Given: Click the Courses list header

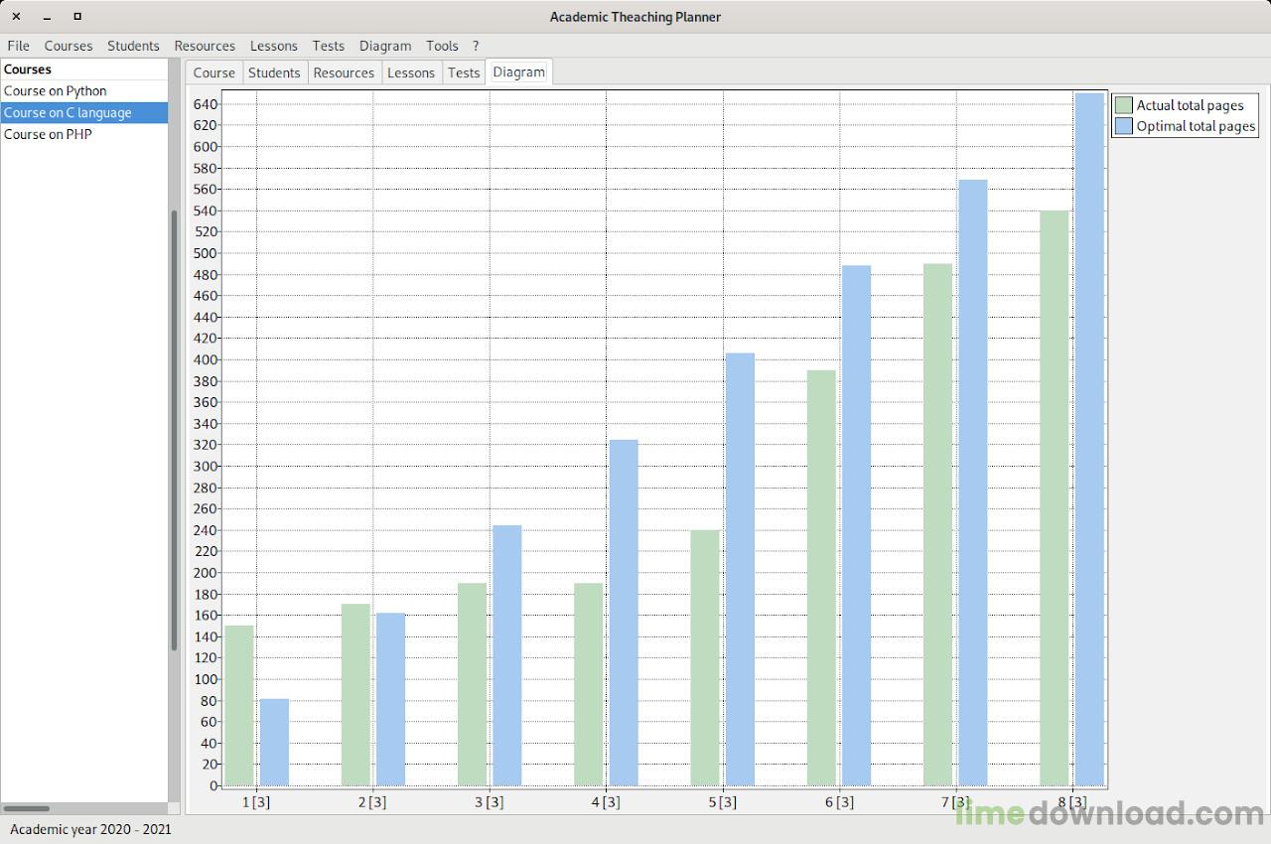Looking at the screenshot, I should (x=84, y=70).
